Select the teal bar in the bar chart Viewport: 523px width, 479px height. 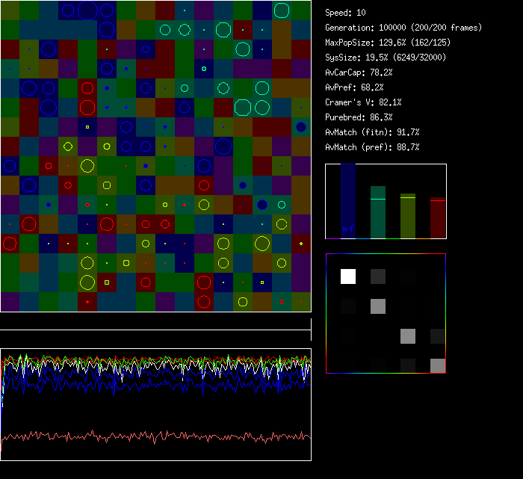pos(378,213)
